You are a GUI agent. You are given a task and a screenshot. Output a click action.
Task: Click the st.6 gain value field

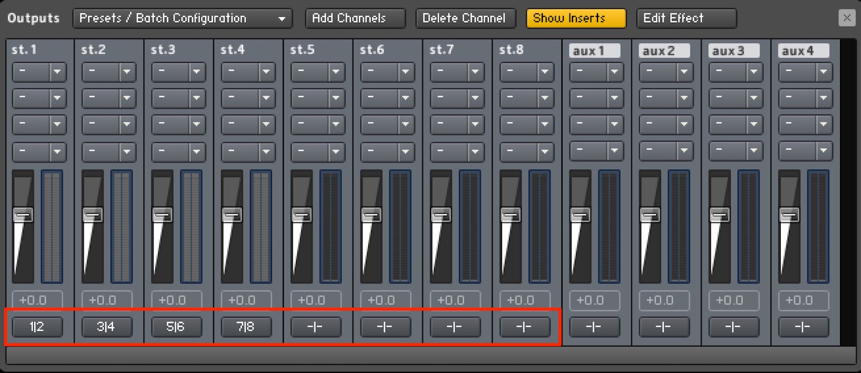tap(386, 300)
